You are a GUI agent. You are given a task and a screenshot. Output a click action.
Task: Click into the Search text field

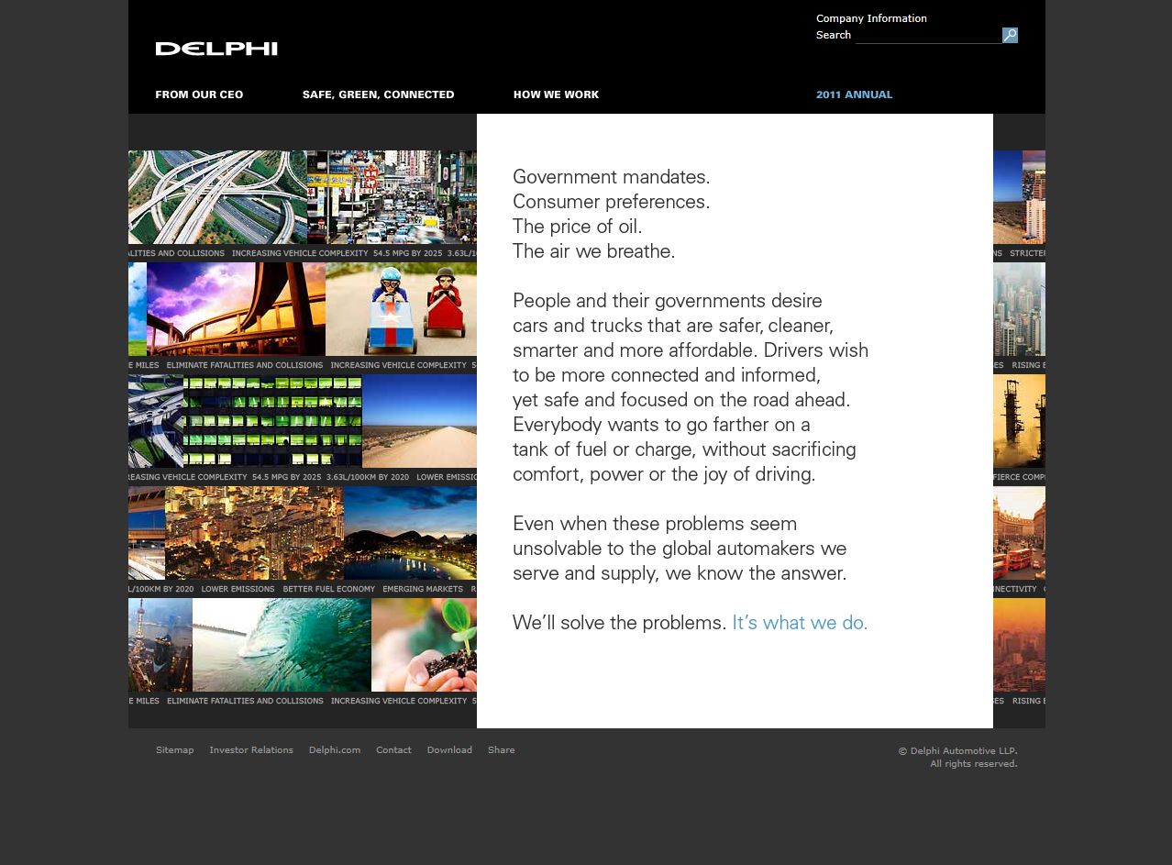click(927, 36)
